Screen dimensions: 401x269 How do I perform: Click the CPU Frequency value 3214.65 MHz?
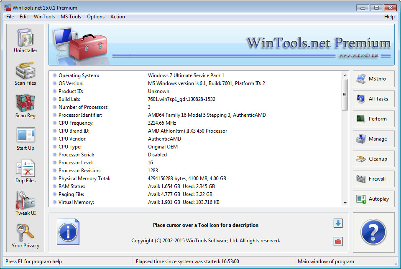[x=162, y=123]
